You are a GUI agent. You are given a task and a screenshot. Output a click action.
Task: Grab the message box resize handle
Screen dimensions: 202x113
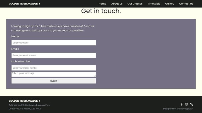point(95,76)
